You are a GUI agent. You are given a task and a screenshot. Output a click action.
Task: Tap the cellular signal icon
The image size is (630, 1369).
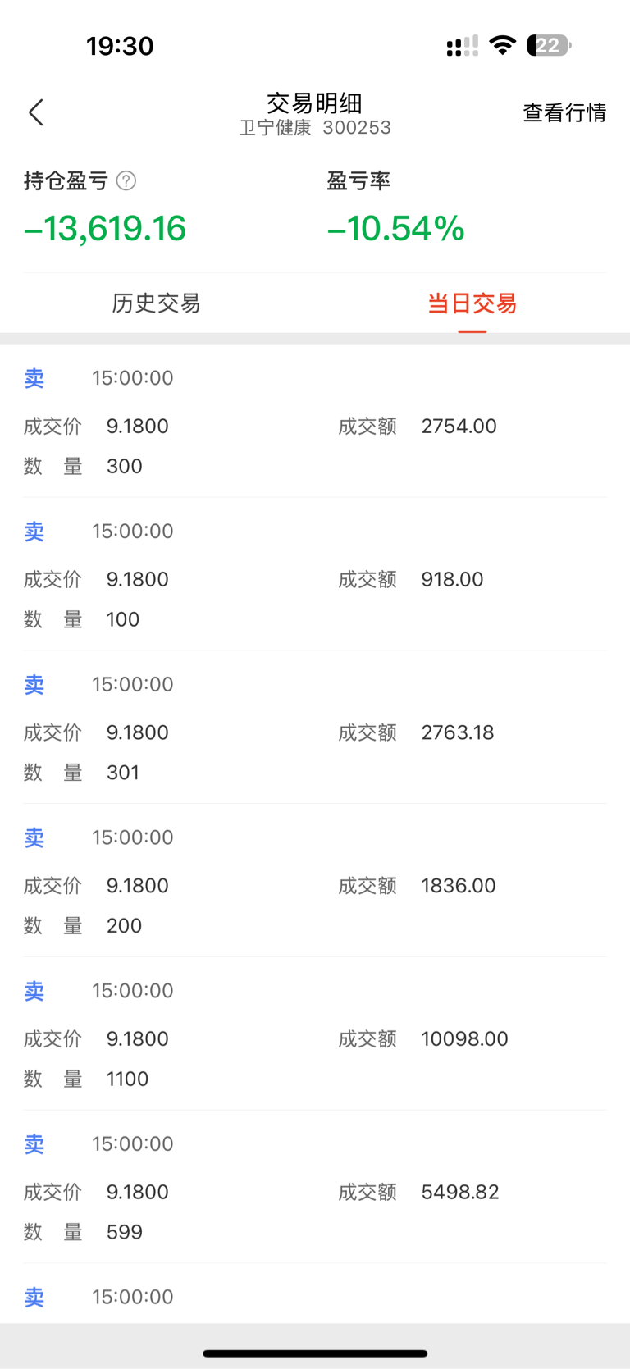click(x=462, y=46)
